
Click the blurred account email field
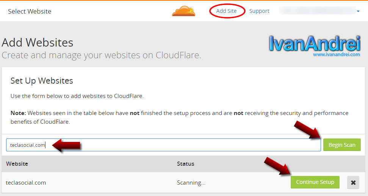(316, 11)
